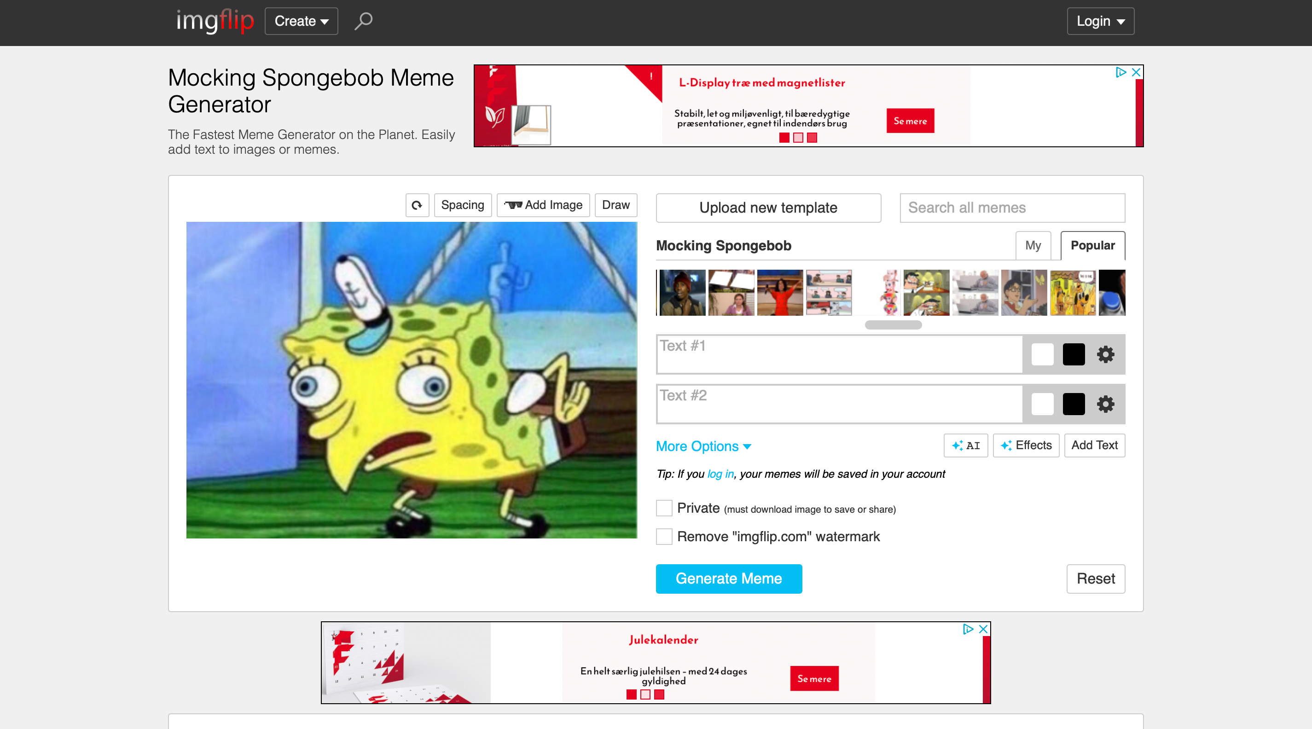
Task: Click the rotate image icon button
Action: (x=417, y=205)
